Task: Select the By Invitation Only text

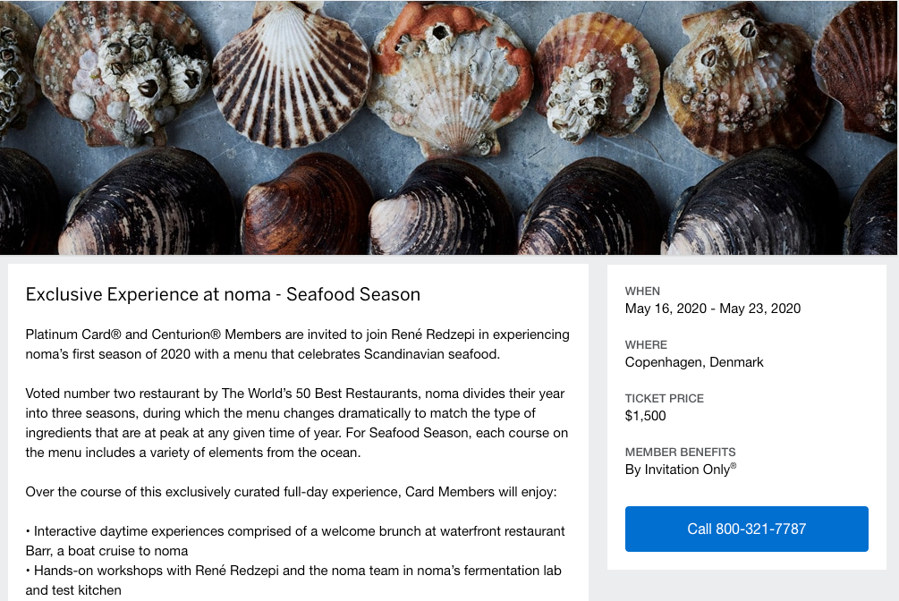Action: click(x=677, y=470)
